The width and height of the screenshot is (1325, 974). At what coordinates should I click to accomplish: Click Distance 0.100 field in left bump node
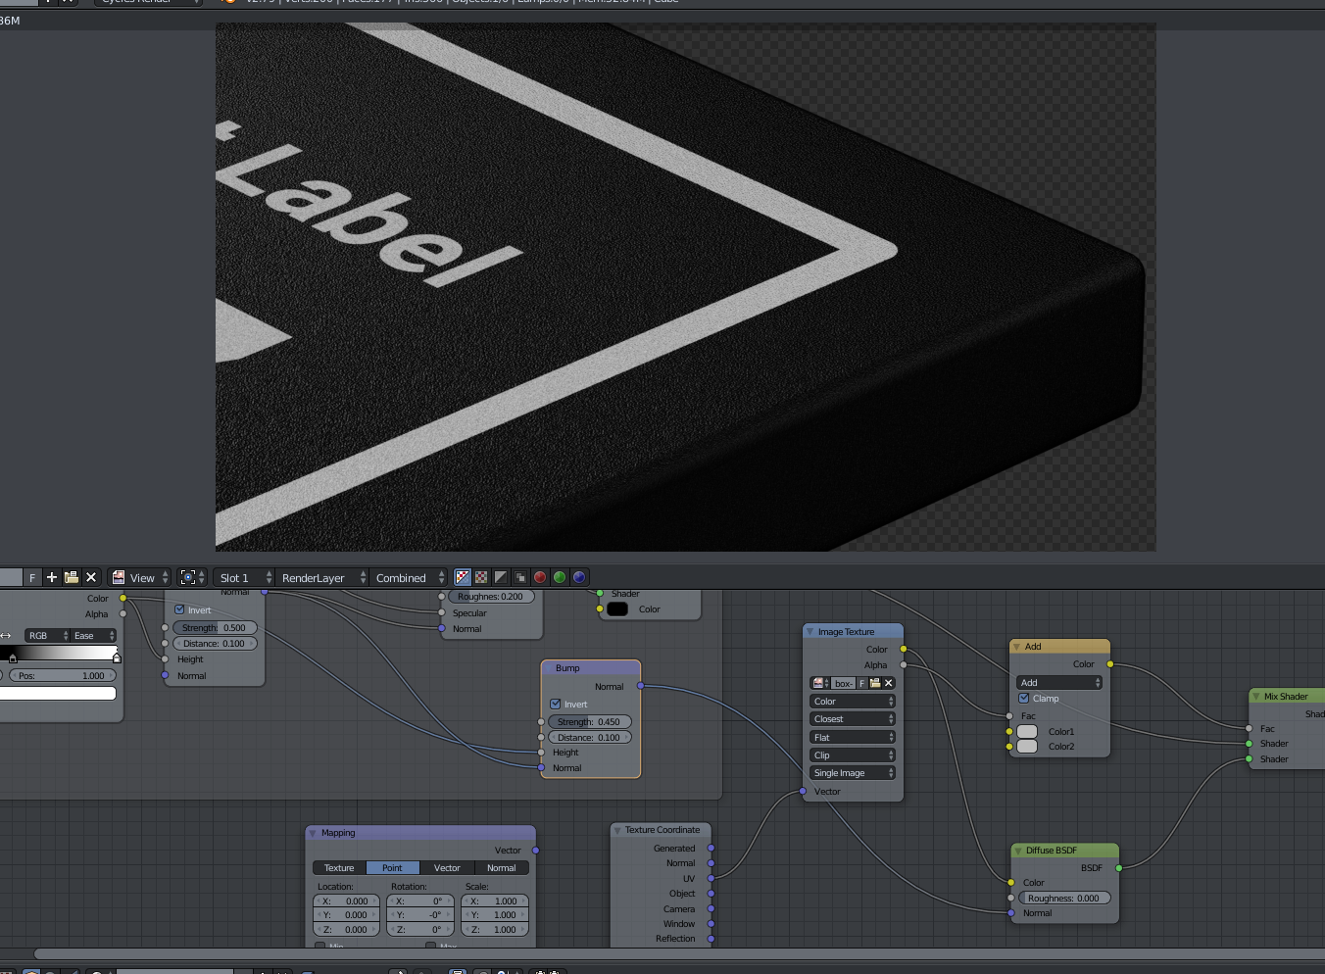215,643
